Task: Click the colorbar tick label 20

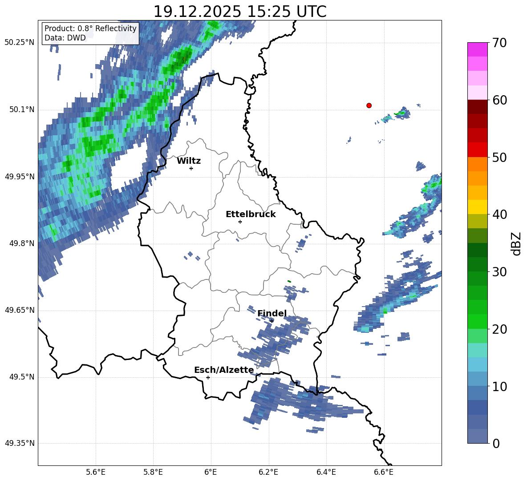Action: pyautogui.click(x=499, y=329)
